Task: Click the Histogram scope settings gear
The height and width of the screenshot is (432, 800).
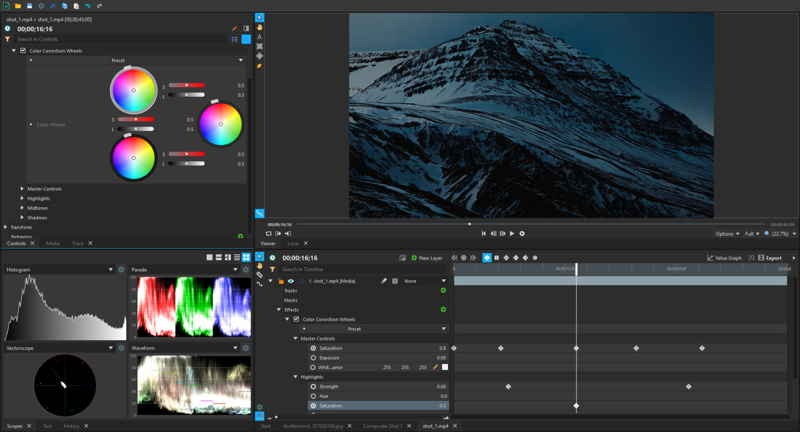Action: pos(121,269)
